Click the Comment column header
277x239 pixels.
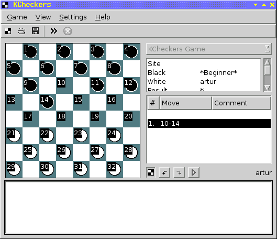coord(241,103)
